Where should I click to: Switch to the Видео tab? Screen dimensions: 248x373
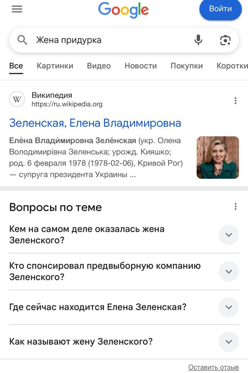click(x=99, y=66)
